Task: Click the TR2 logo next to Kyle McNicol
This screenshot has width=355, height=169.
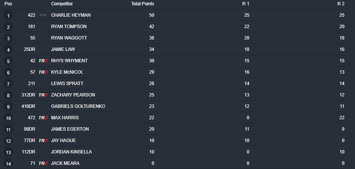Action: coord(43,72)
